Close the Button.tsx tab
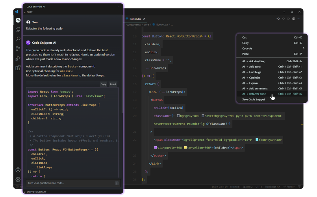 [x=144, y=19]
